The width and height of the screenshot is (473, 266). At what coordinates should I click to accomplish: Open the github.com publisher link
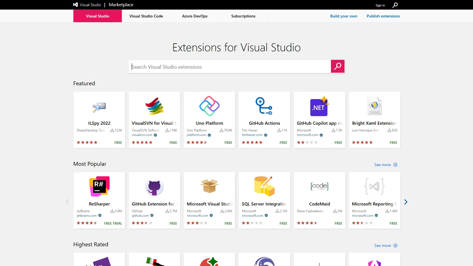click(140, 216)
